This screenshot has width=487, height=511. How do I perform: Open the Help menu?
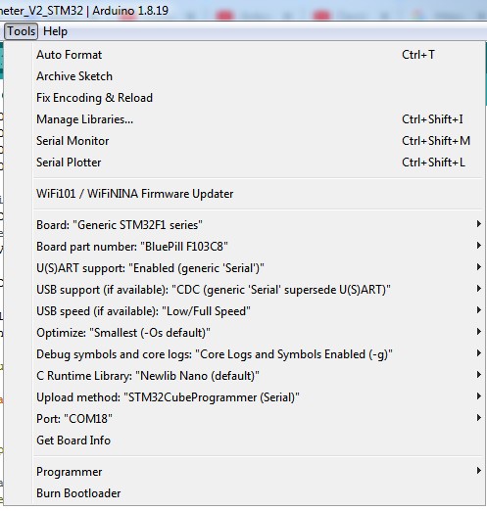coord(55,31)
